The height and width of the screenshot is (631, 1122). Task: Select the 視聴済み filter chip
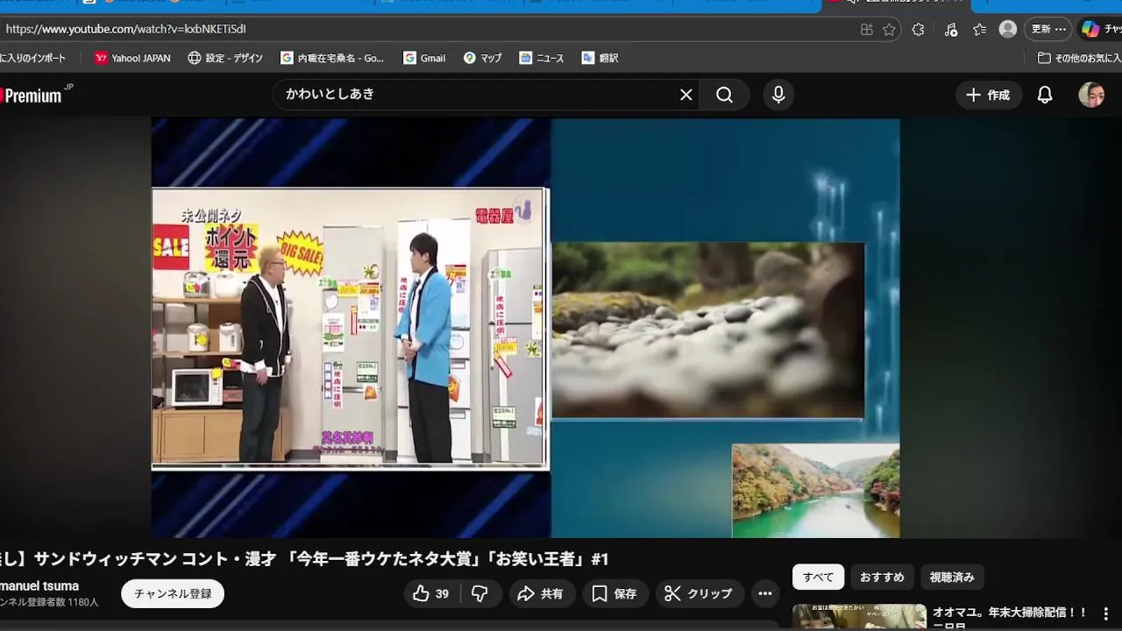tap(952, 578)
